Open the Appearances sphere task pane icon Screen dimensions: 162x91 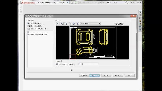(x=140, y=24)
